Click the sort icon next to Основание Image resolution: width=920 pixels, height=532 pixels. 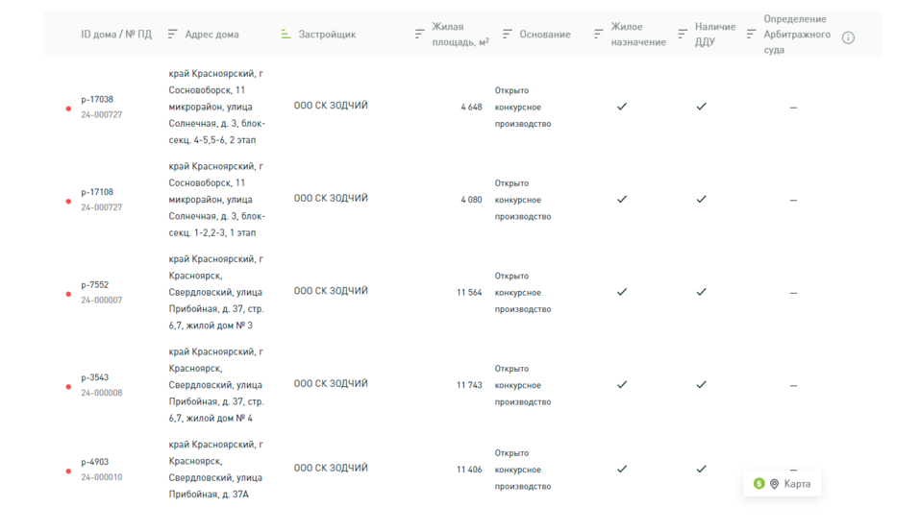[x=507, y=35]
